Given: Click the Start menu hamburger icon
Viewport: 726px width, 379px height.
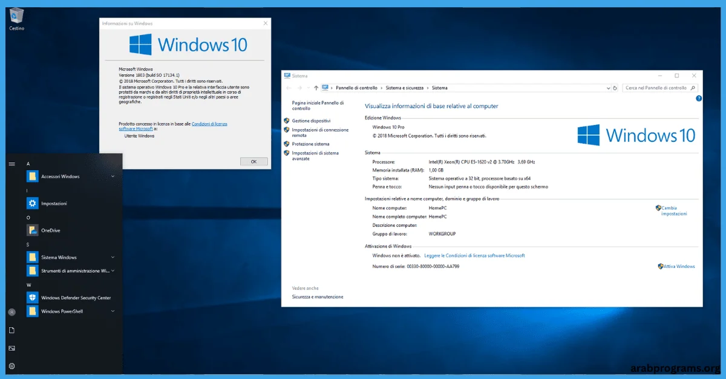Looking at the screenshot, I should click(x=11, y=164).
